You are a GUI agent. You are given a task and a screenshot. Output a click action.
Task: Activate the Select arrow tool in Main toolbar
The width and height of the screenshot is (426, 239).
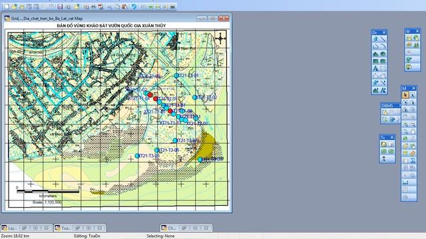pos(405,95)
